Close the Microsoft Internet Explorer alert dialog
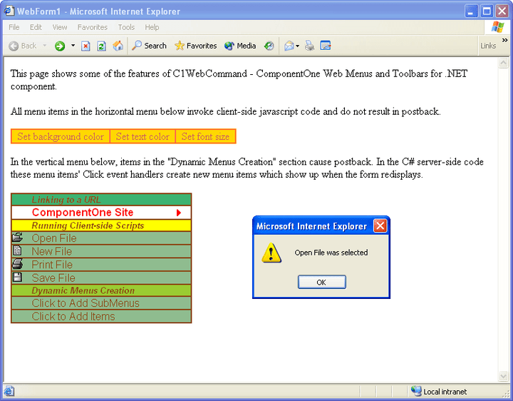Viewport: 513px width, 401px height. point(380,225)
